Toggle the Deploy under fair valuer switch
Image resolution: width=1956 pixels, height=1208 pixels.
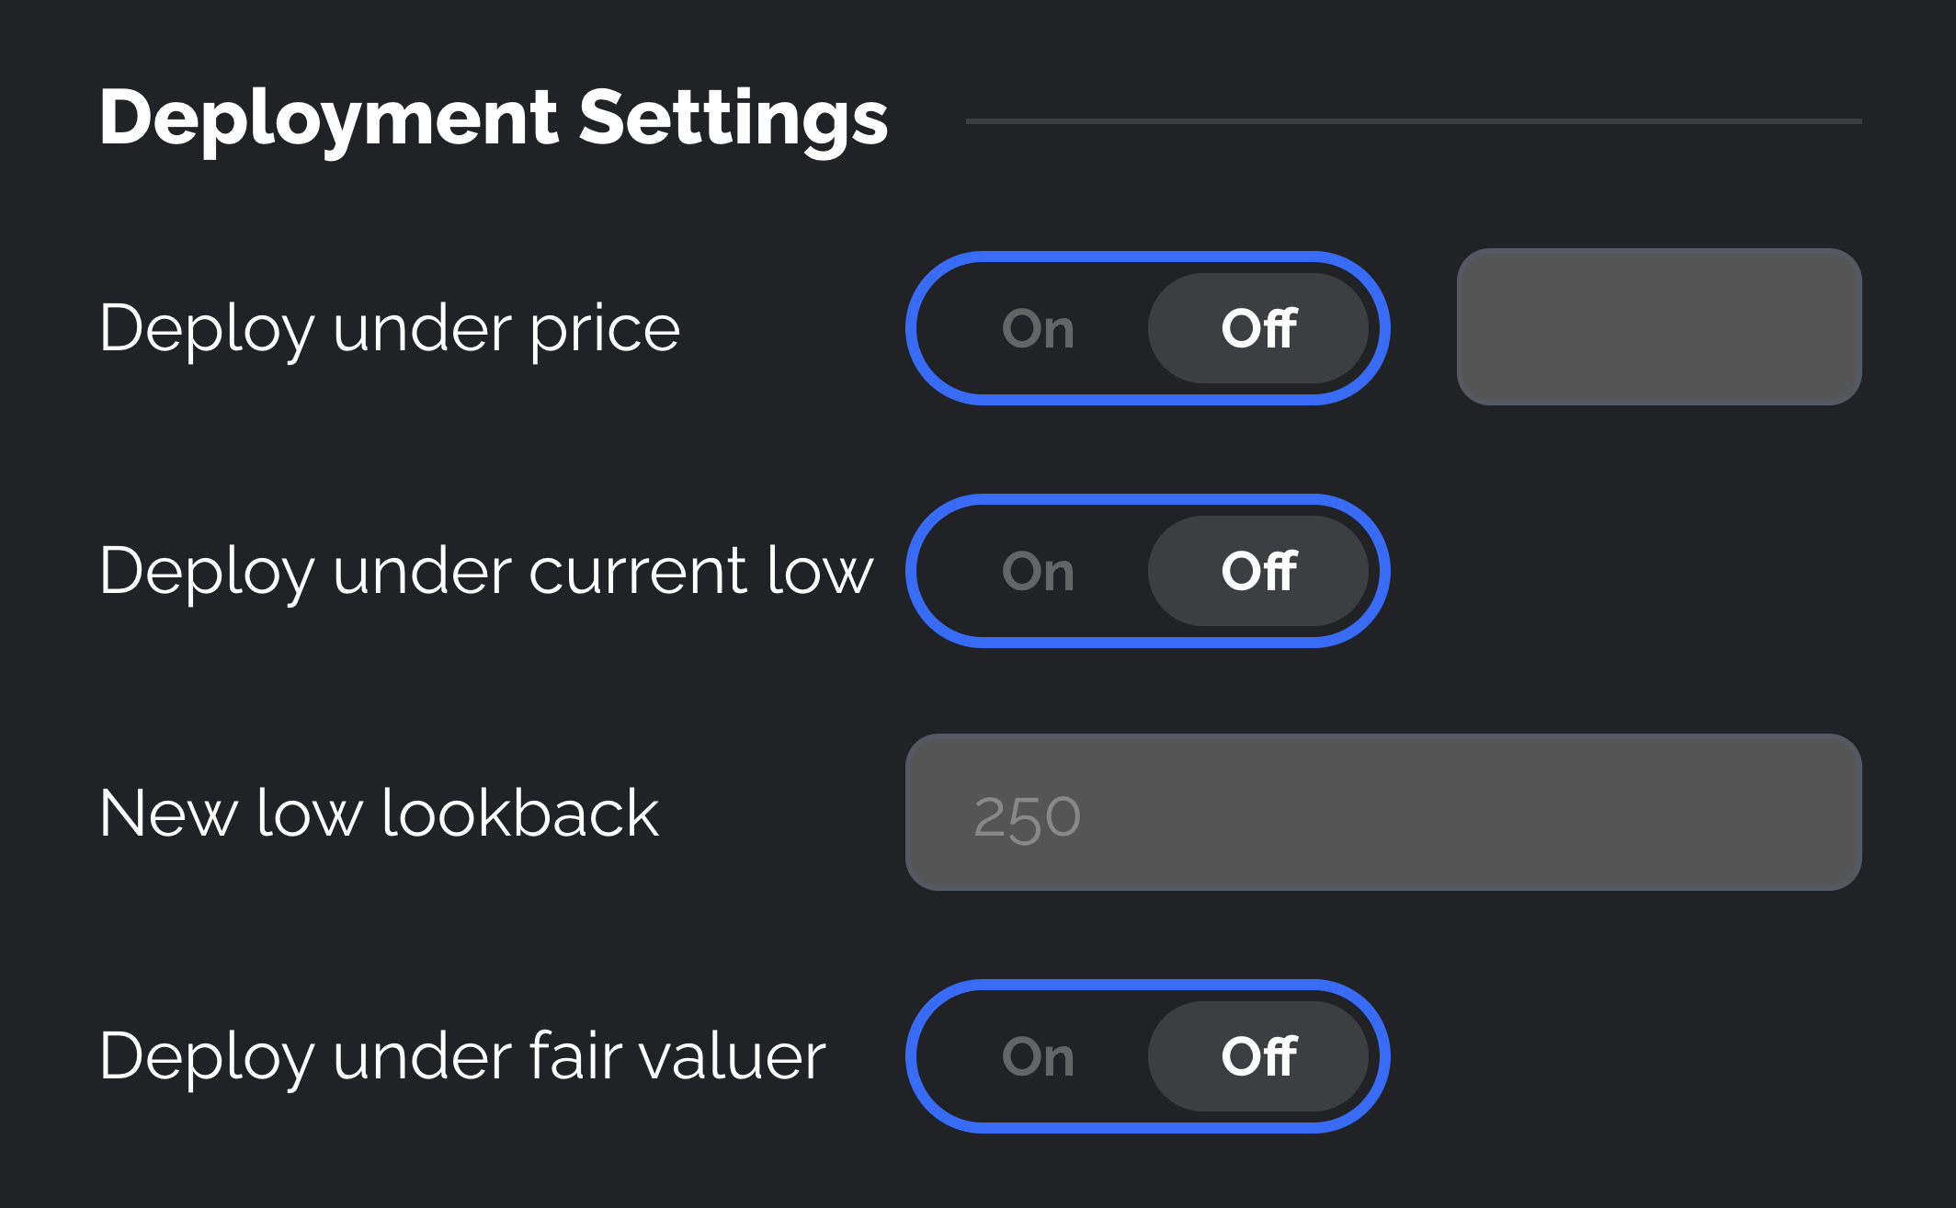tap(1148, 1056)
